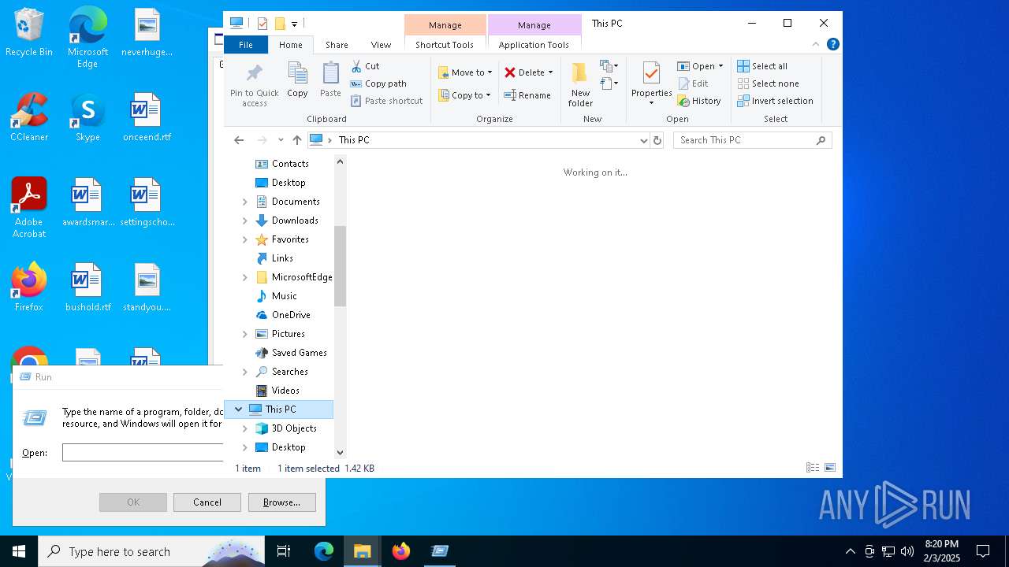
Task: Open the Open dropdown in ribbon
Action: click(700, 66)
